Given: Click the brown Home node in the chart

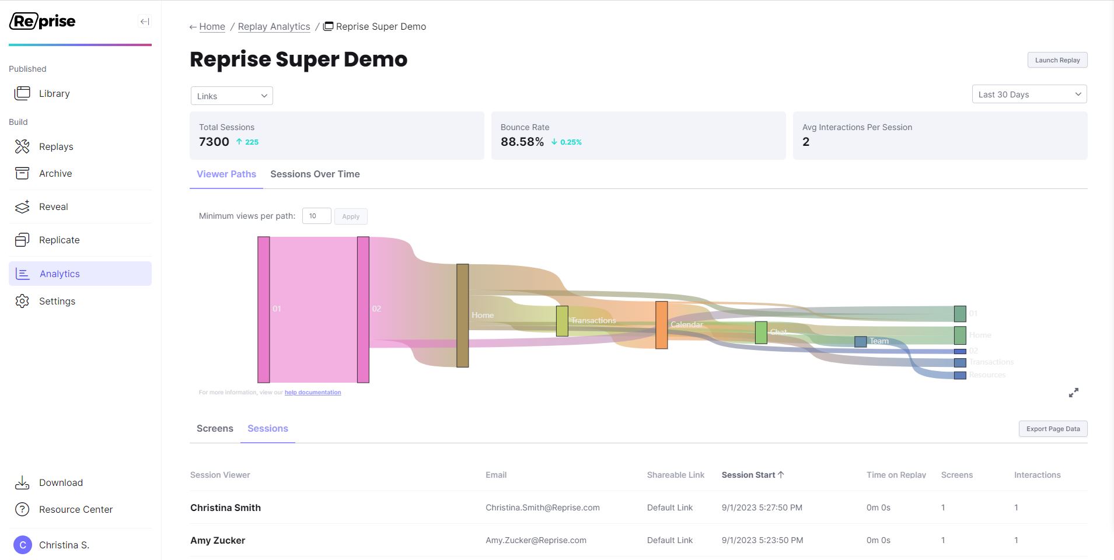Looking at the screenshot, I should [463, 316].
